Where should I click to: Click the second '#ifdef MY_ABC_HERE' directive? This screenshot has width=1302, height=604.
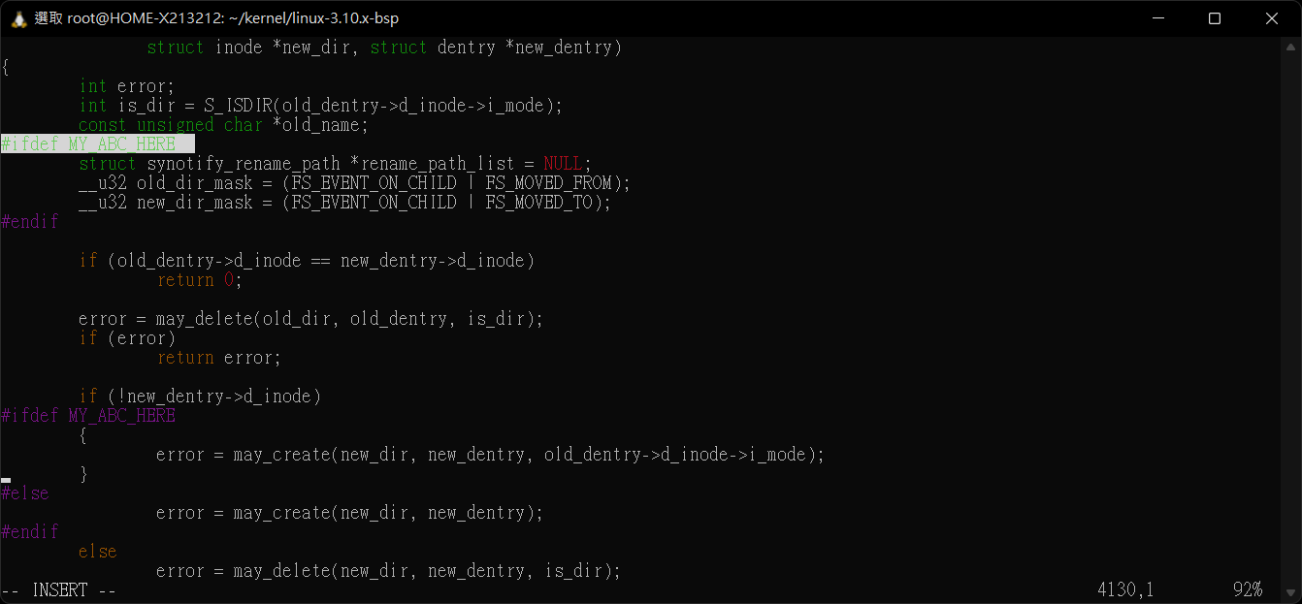point(87,416)
